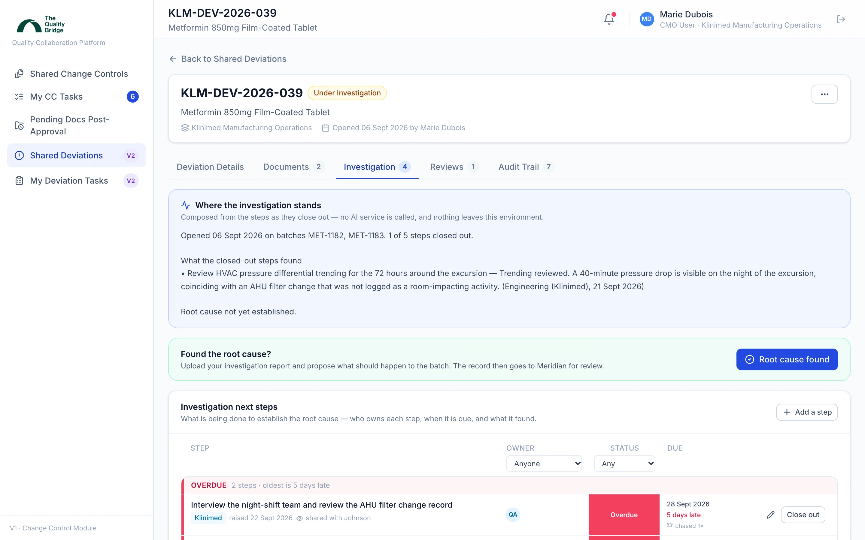Click the Klinimed tag on the interview step
The width and height of the screenshot is (865, 540).
click(x=208, y=518)
